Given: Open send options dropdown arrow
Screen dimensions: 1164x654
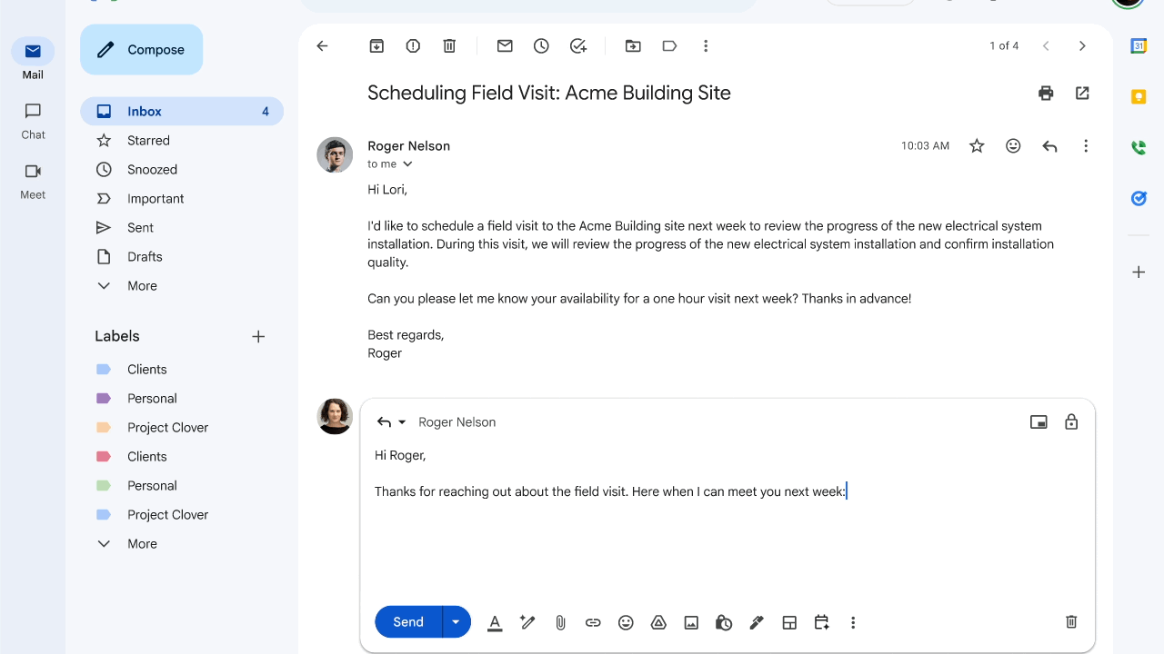Looking at the screenshot, I should pos(456,622).
